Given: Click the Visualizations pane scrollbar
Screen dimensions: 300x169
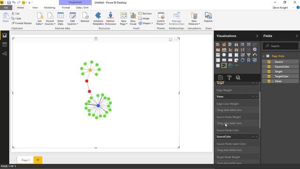Looking at the screenshot, I should (x=260, y=110).
